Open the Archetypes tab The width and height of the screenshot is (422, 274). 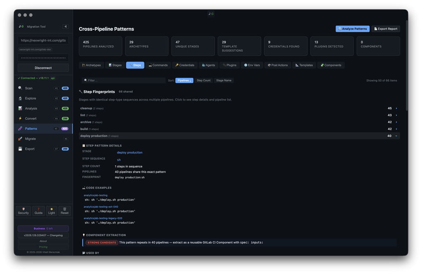click(x=91, y=65)
